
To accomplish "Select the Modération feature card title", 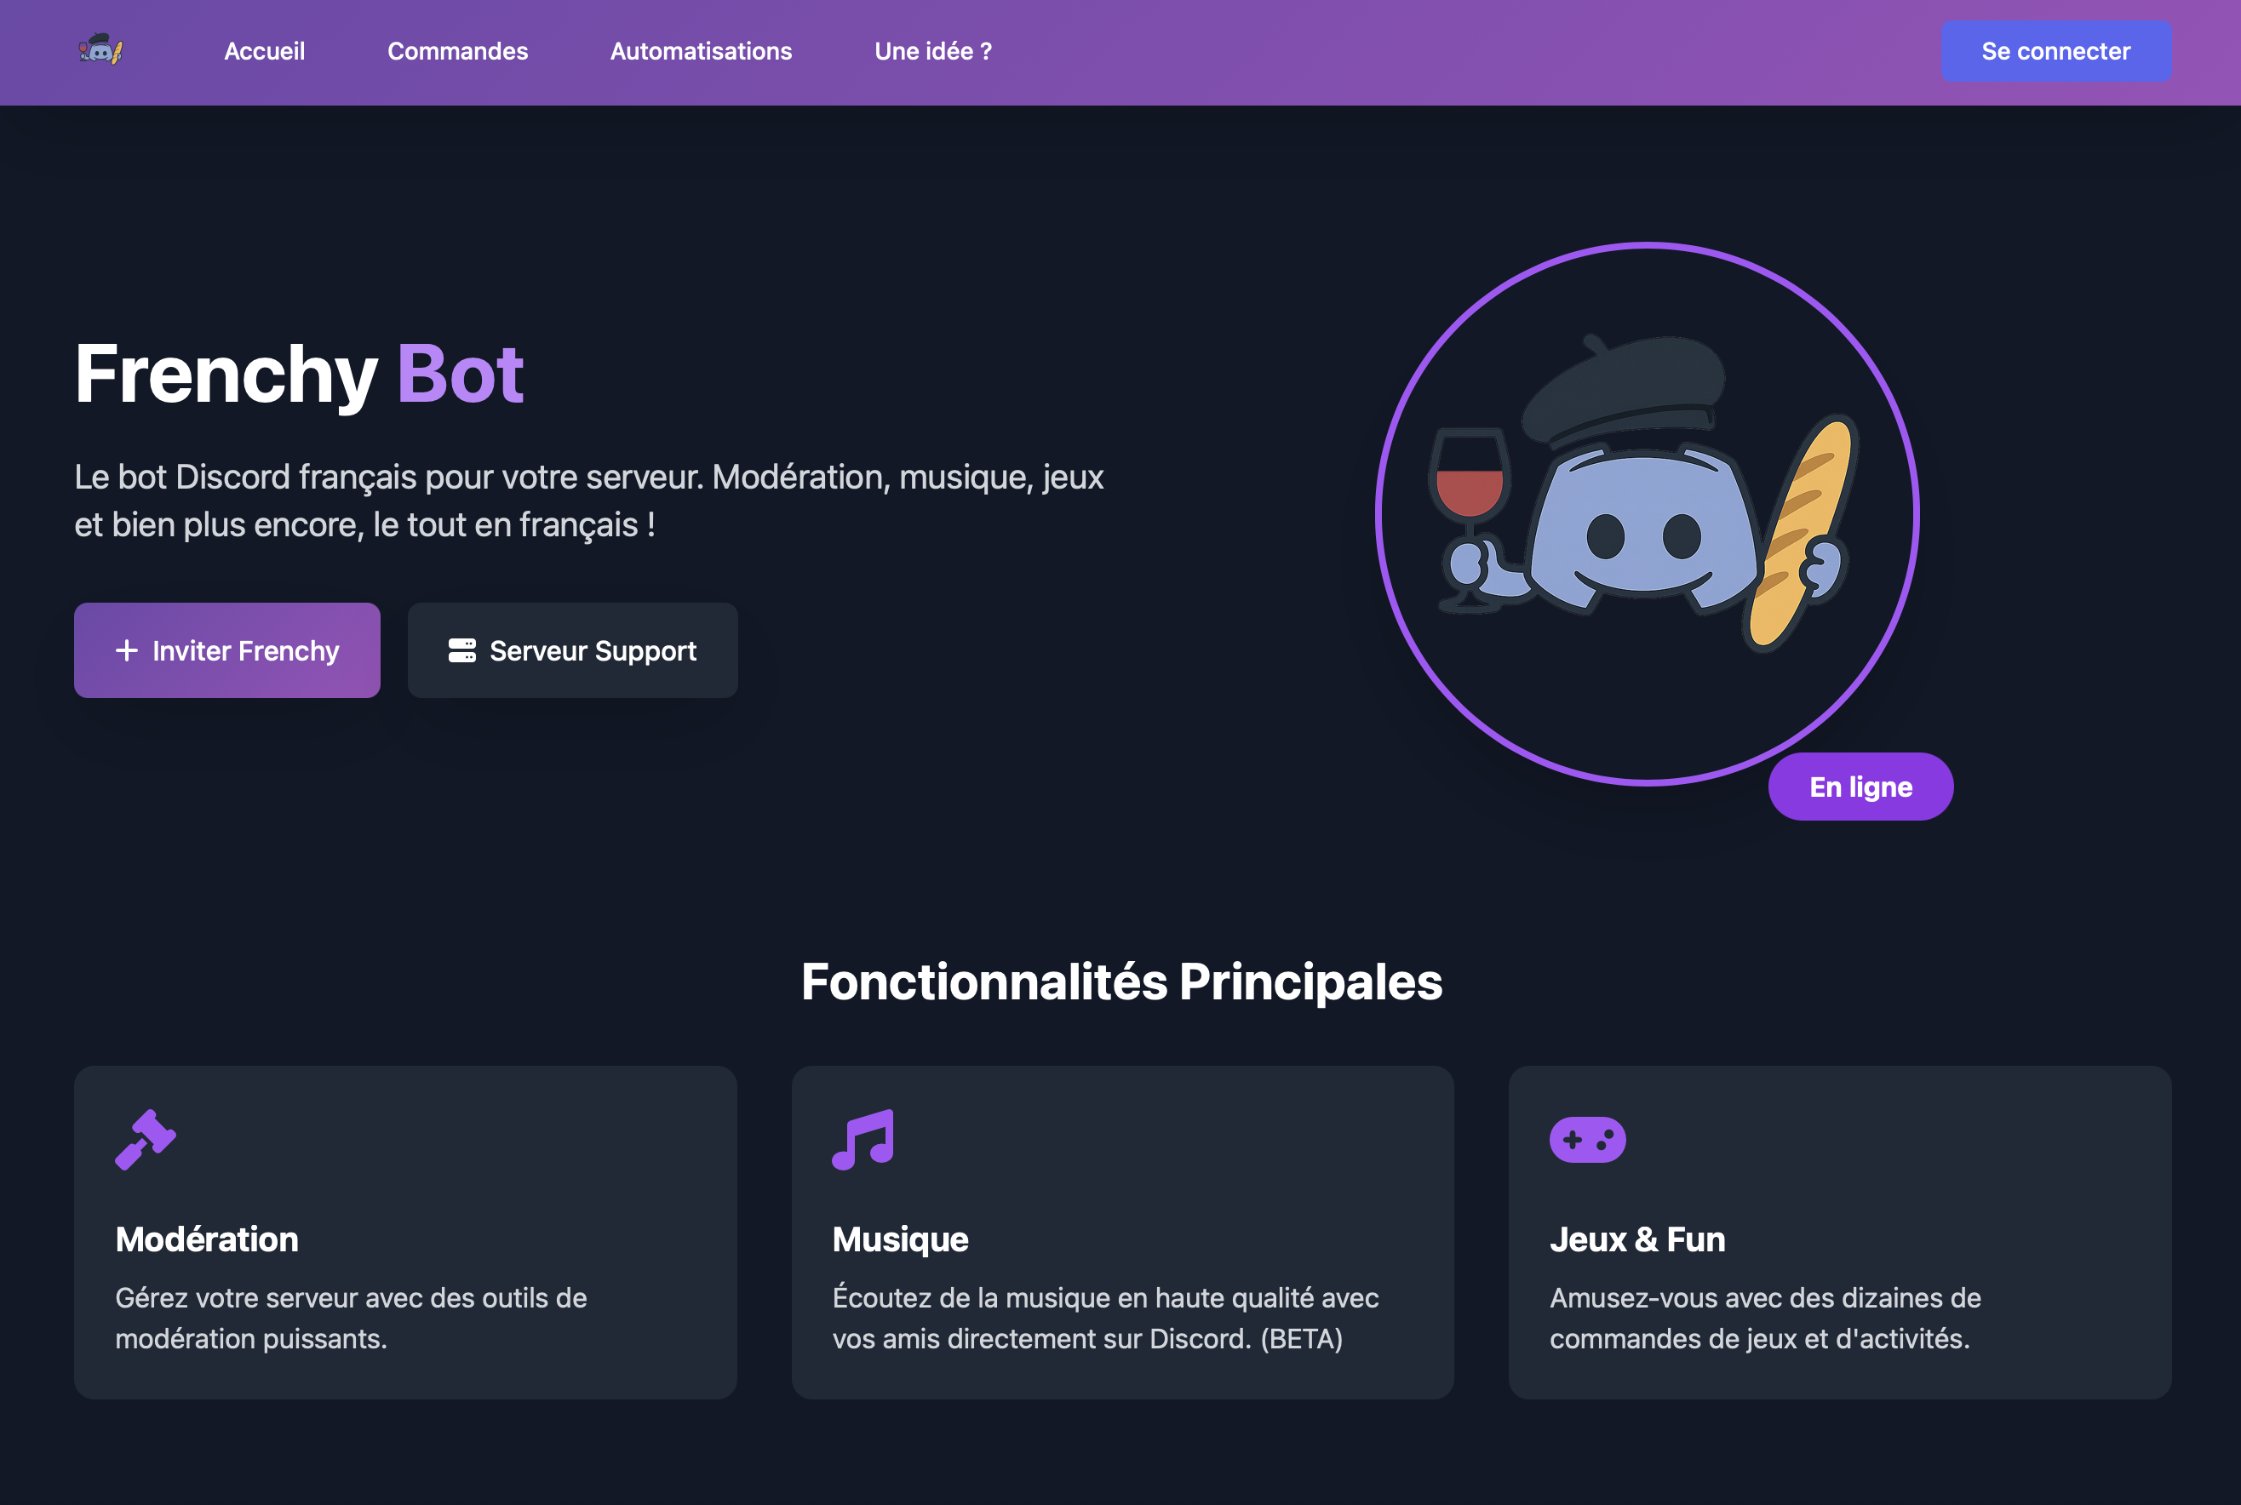I will tap(207, 1239).
